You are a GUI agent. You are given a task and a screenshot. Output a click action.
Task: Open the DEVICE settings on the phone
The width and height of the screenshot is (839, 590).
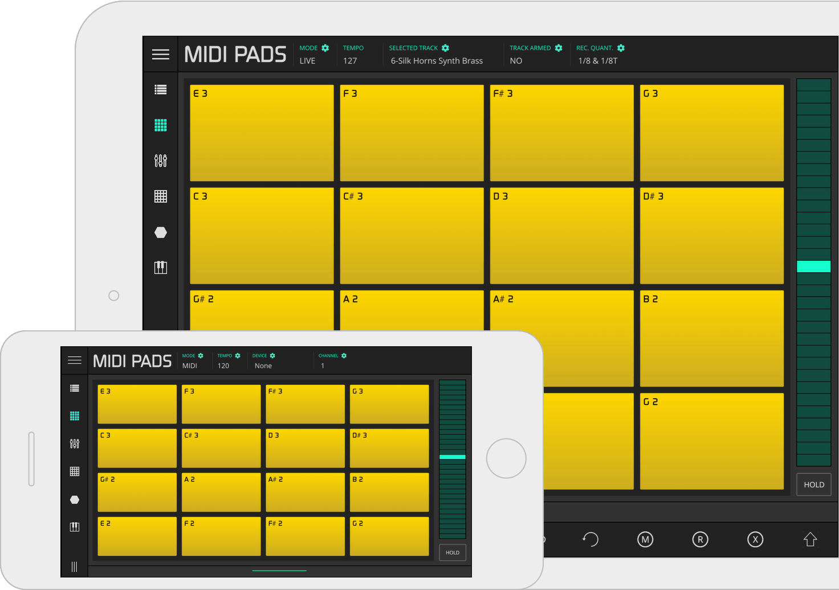tap(272, 355)
